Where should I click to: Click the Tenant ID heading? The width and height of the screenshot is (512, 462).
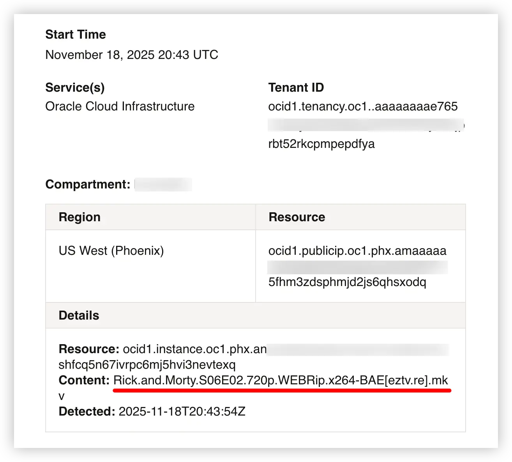(296, 87)
